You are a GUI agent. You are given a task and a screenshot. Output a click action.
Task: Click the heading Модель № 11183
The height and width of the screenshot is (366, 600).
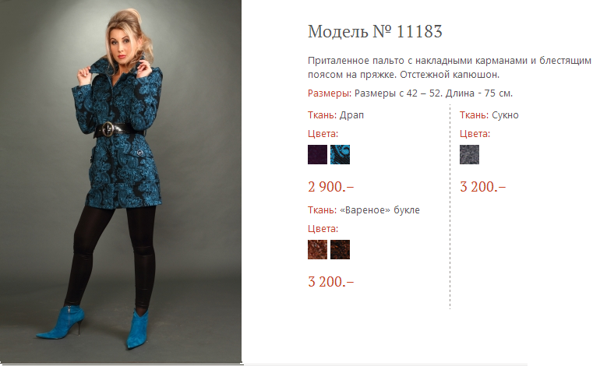click(x=375, y=31)
